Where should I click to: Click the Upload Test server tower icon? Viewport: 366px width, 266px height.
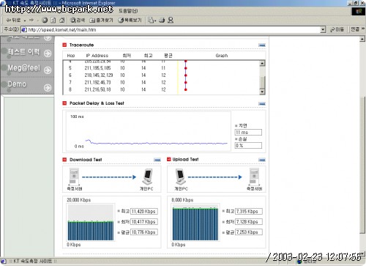coord(254,177)
